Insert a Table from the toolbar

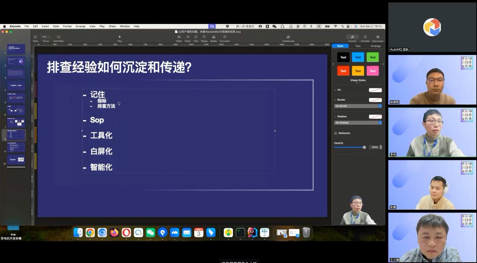click(x=179, y=37)
